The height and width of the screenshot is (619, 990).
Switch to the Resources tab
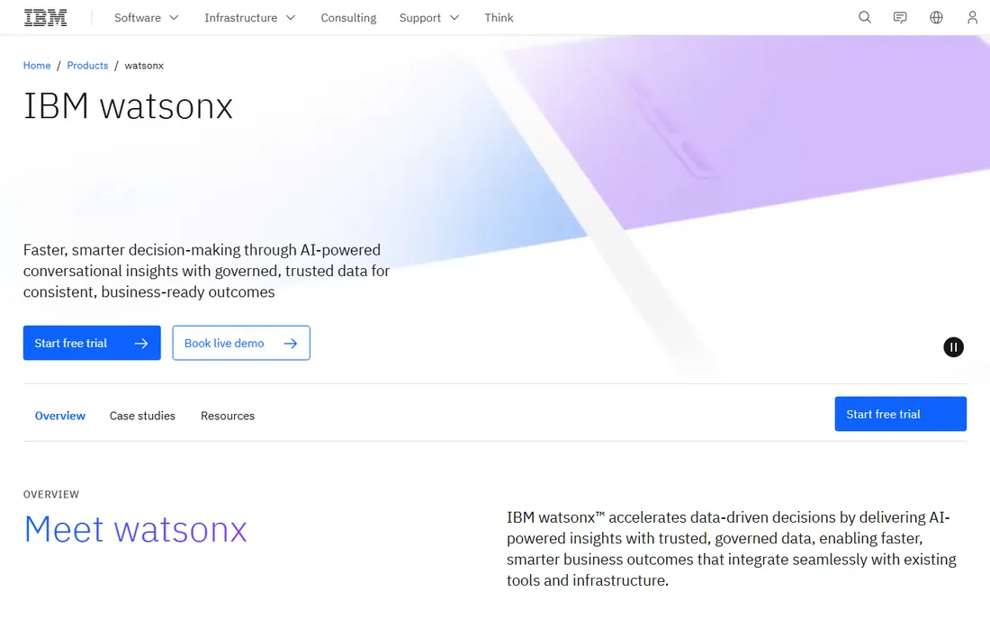[228, 416]
